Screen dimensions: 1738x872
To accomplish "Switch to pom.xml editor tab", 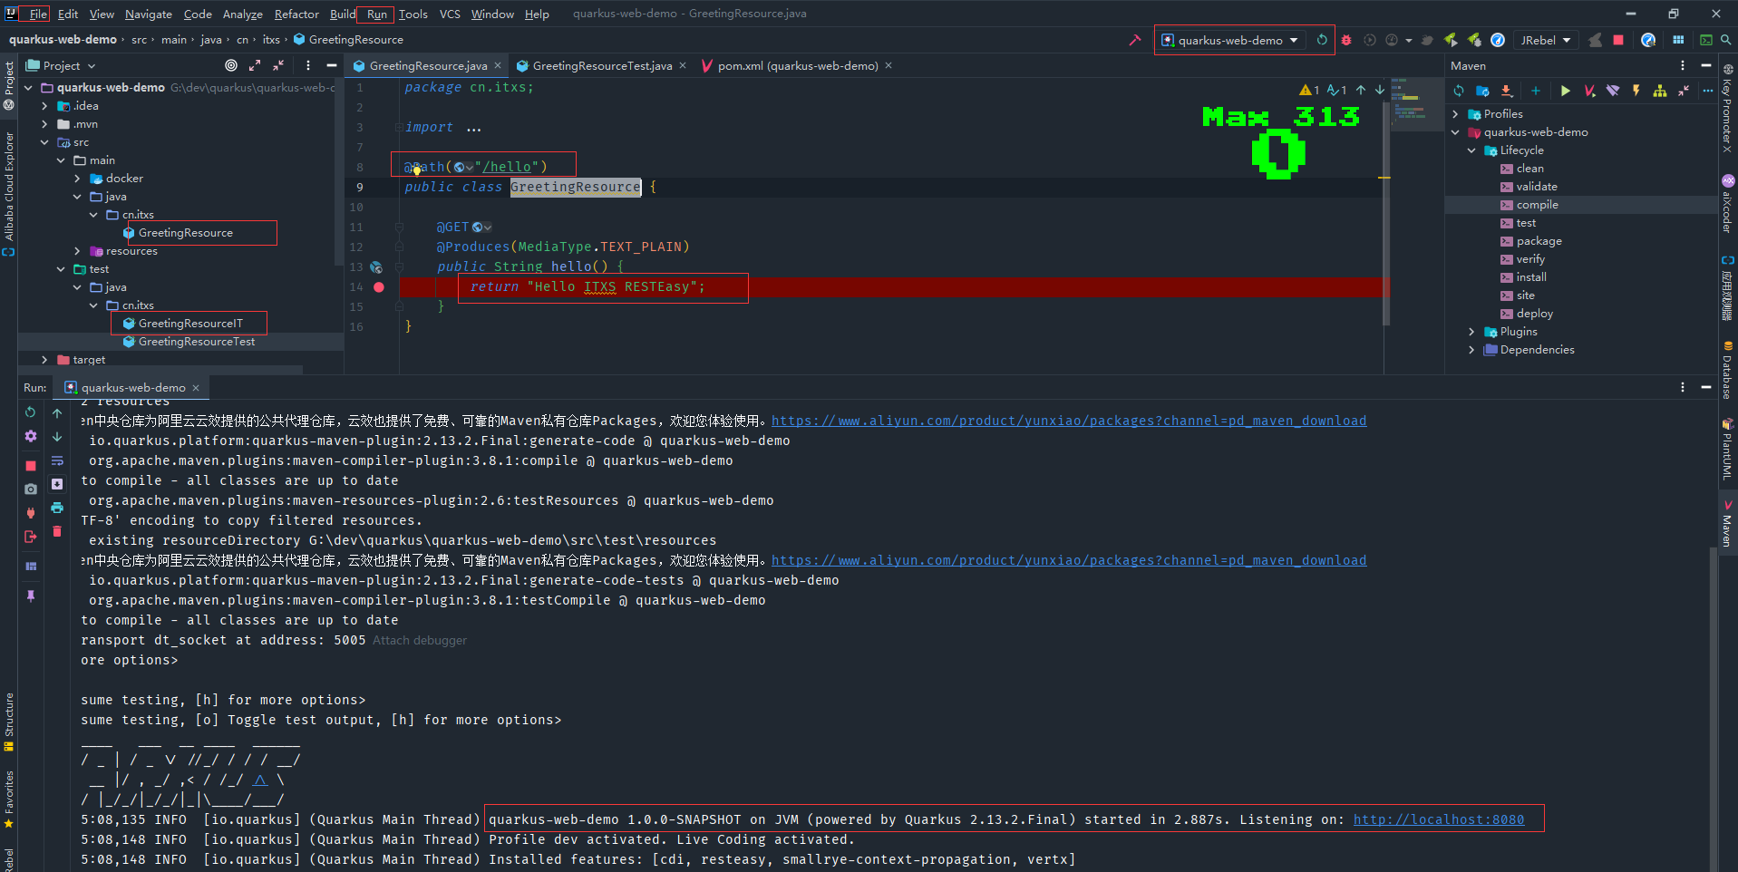I will (x=797, y=65).
